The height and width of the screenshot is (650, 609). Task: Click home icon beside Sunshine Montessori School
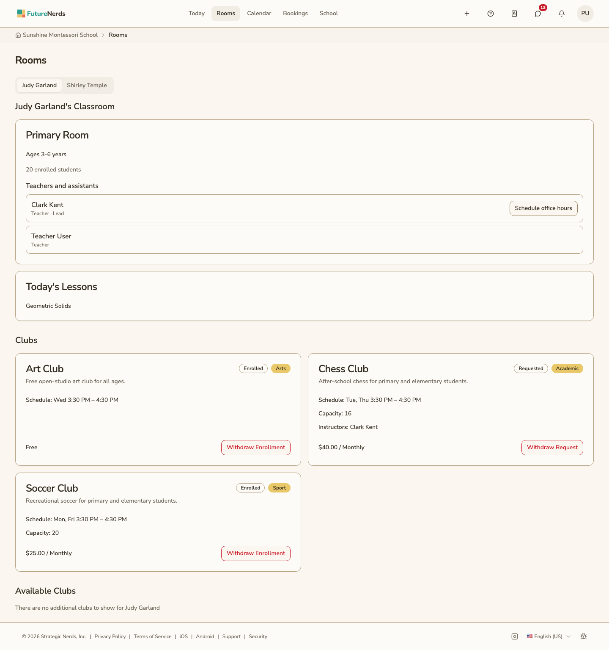coord(18,35)
